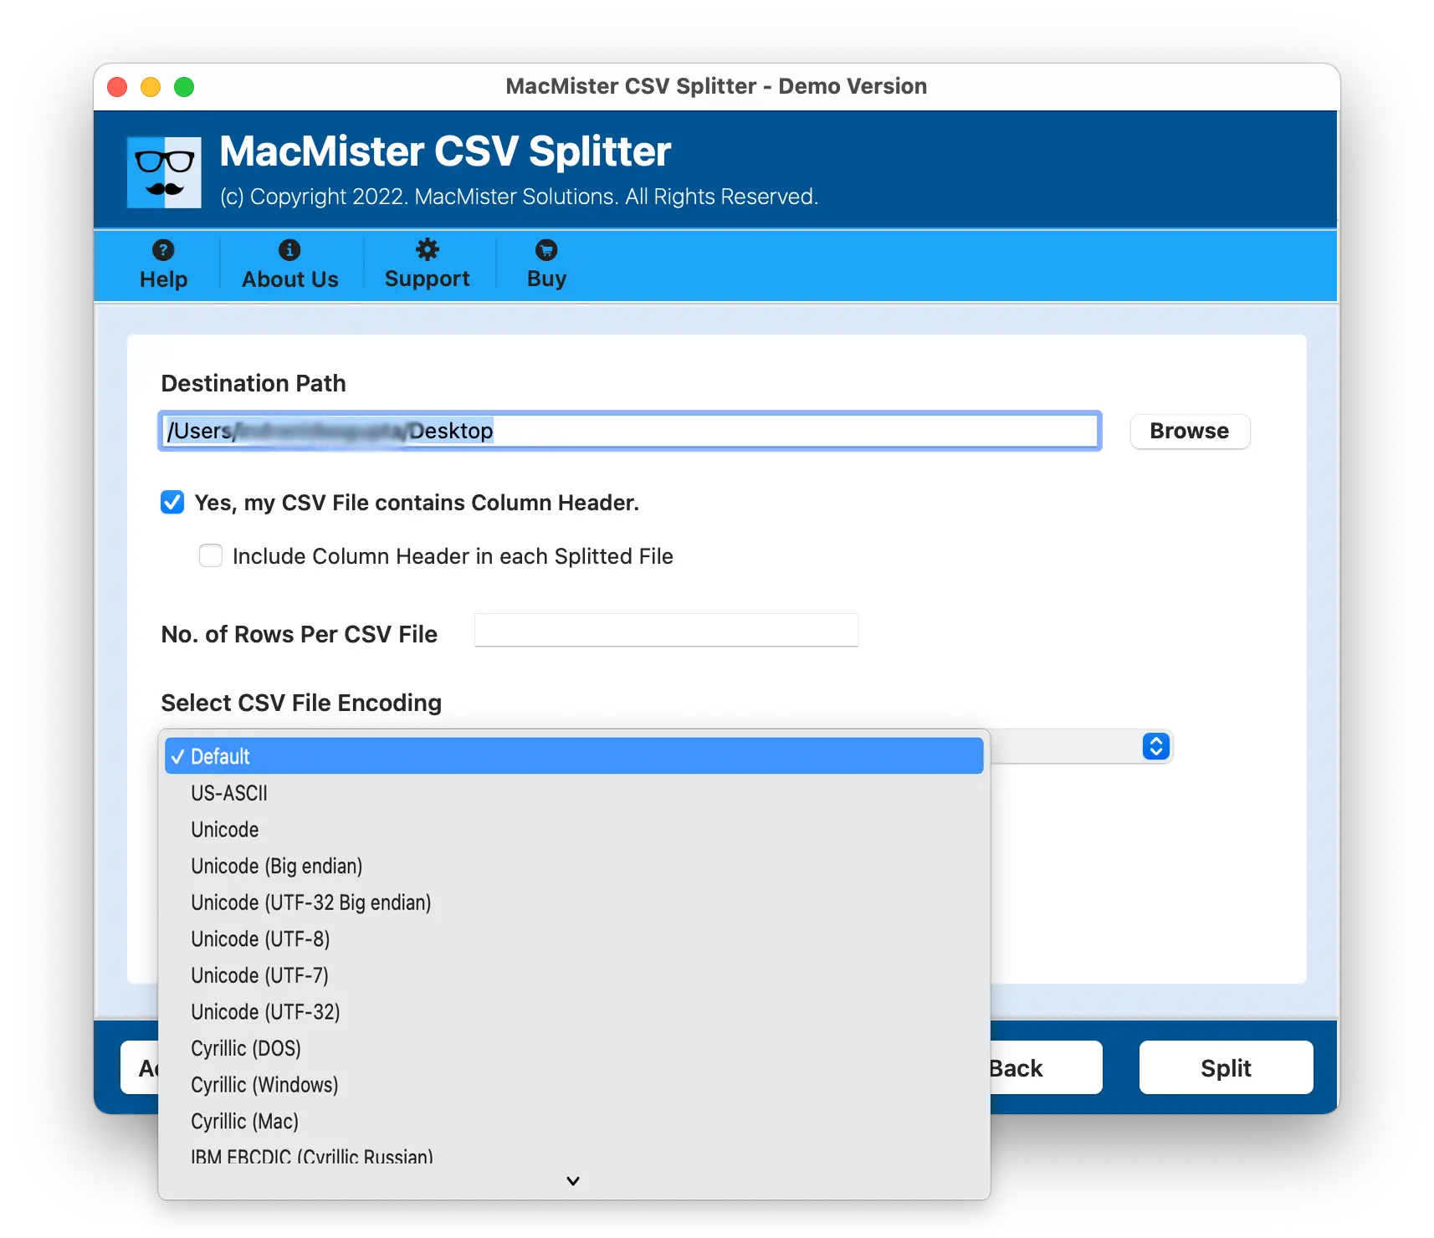Image resolution: width=1434 pixels, height=1238 pixels.
Task: Click the Browse button
Action: pyautogui.click(x=1190, y=431)
